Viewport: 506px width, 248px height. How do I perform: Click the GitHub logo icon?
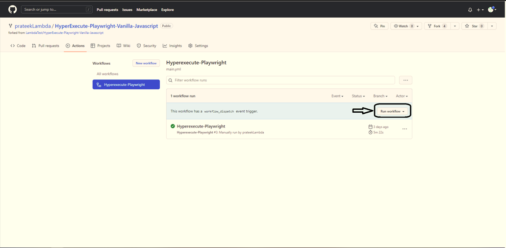[x=12, y=9]
